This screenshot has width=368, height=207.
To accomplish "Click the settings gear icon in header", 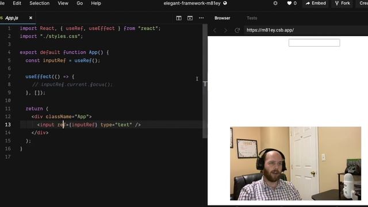I will (275, 3).
